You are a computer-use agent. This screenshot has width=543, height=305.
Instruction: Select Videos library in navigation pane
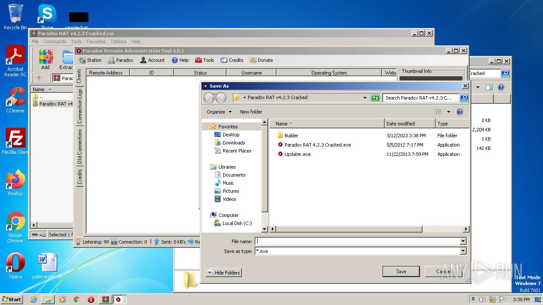click(x=229, y=199)
